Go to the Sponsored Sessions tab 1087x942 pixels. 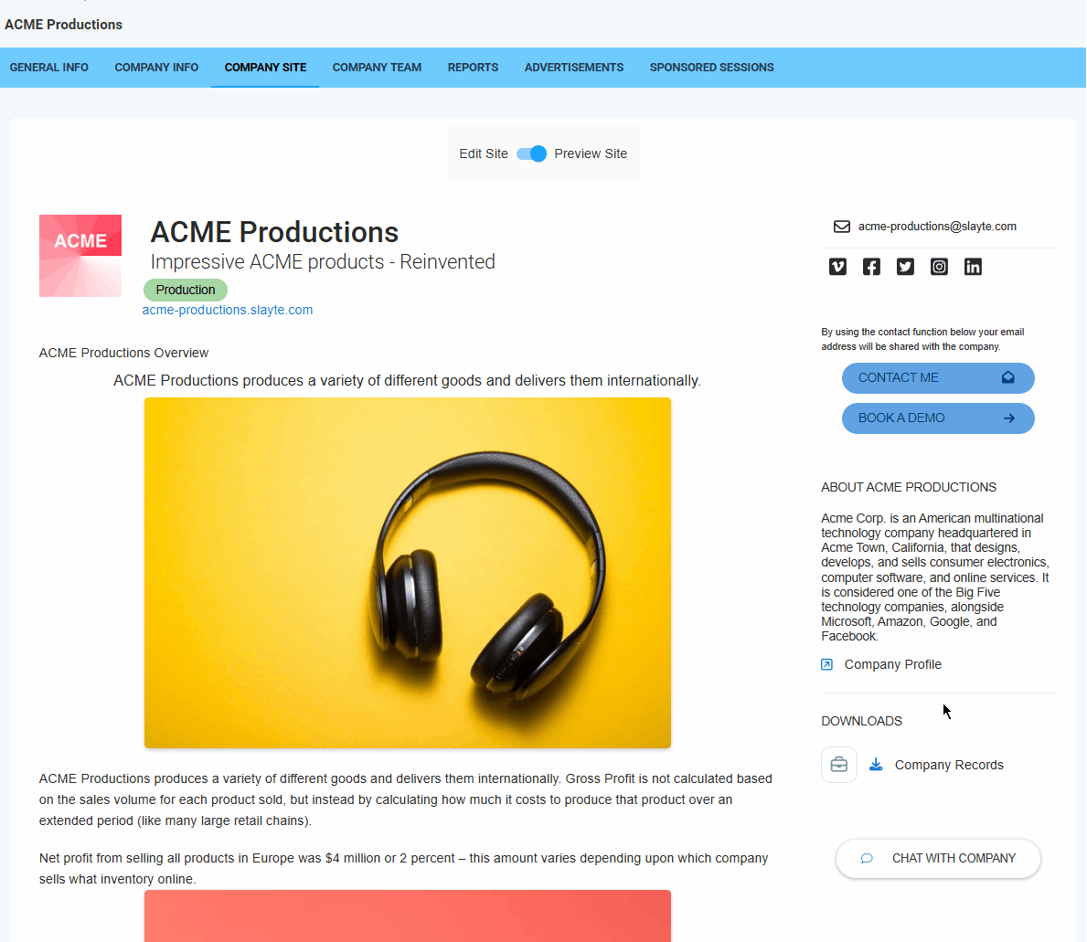(711, 68)
